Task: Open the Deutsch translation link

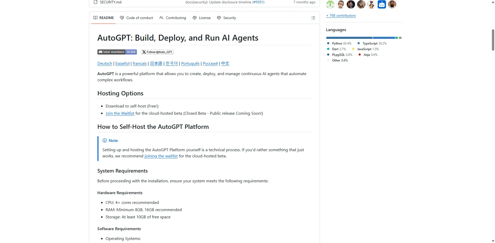Action: (105, 64)
